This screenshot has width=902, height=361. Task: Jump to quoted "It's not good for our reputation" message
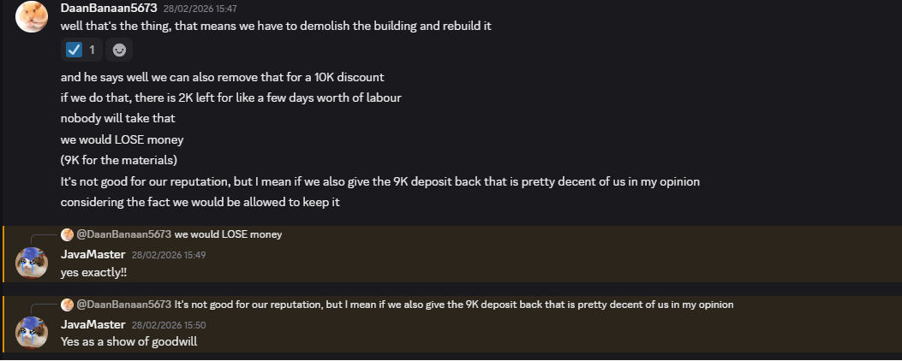454,305
